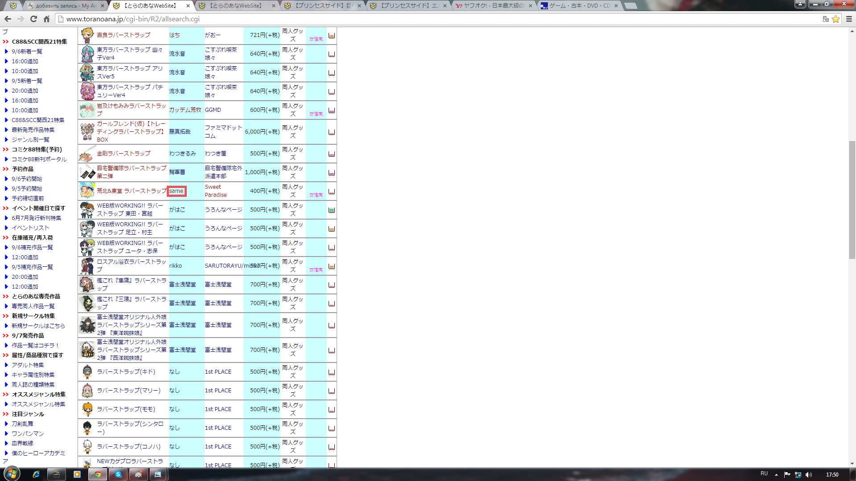
Task: Expand the アダルト特集 sidebar entry
Action: [6, 365]
